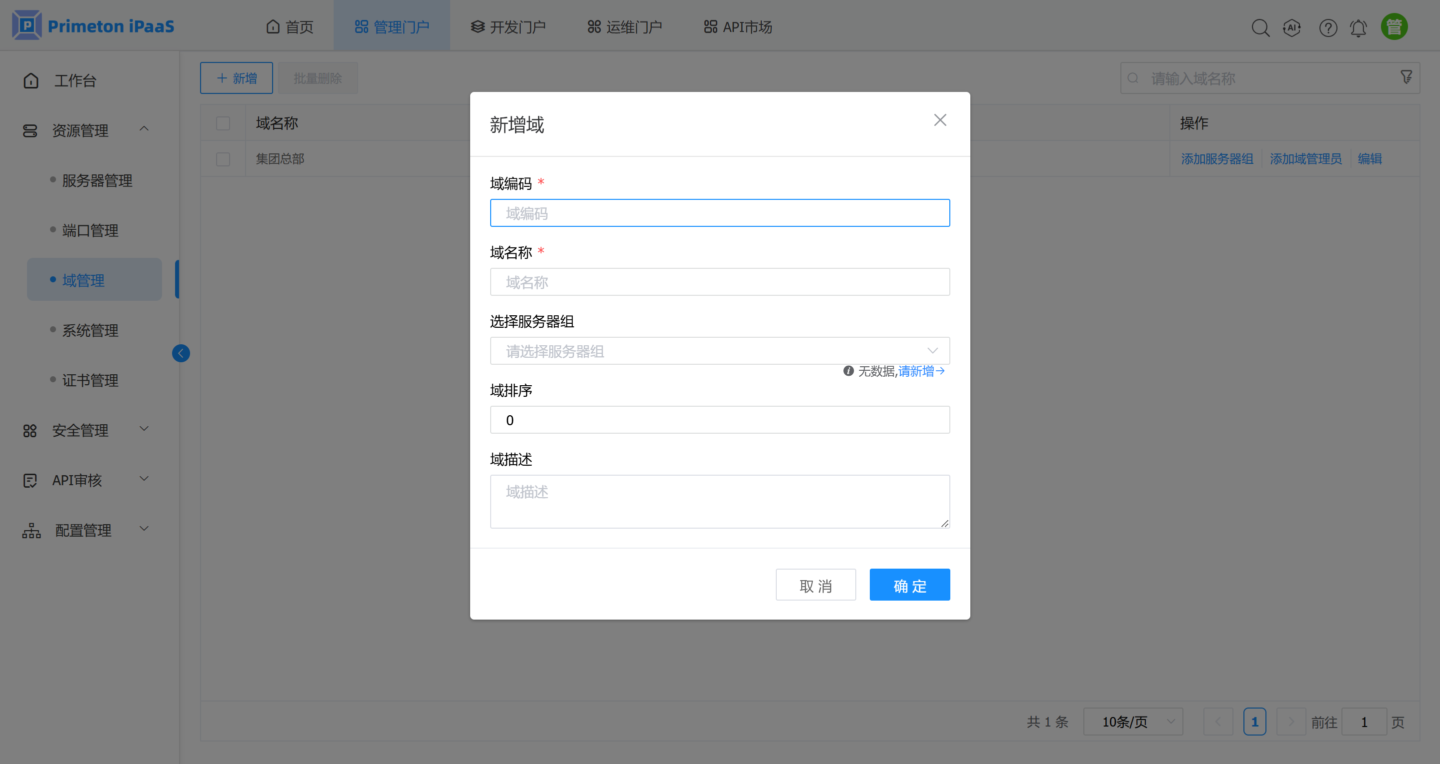Screen dimensions: 1440x764
Task: Open the notifications bell icon
Action: tap(1358, 27)
